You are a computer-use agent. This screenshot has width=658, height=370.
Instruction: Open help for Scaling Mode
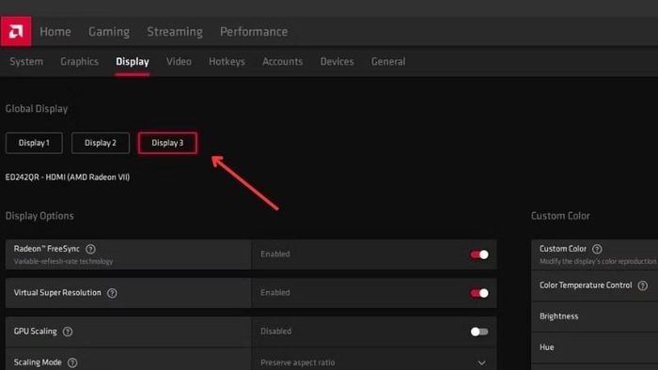72,362
